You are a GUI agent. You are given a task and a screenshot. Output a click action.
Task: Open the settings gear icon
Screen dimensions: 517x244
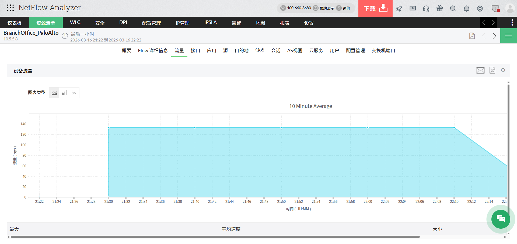[x=480, y=8]
